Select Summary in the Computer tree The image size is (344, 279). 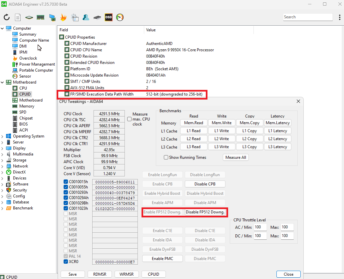pyautogui.click(x=28, y=34)
